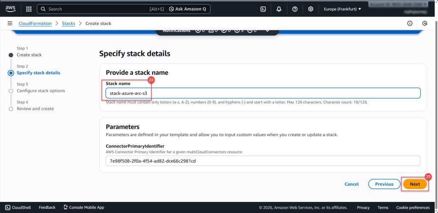Click the Cancel link
This screenshot has height=213, width=438.
tap(352, 184)
